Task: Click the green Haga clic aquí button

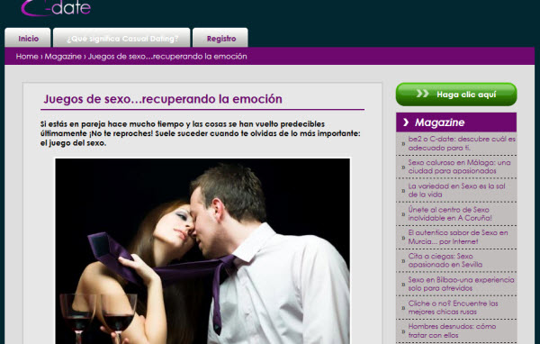Action: pyautogui.click(x=456, y=94)
